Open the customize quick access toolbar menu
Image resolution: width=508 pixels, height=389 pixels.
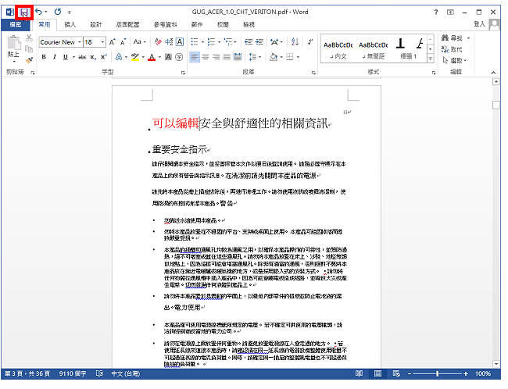coord(70,12)
